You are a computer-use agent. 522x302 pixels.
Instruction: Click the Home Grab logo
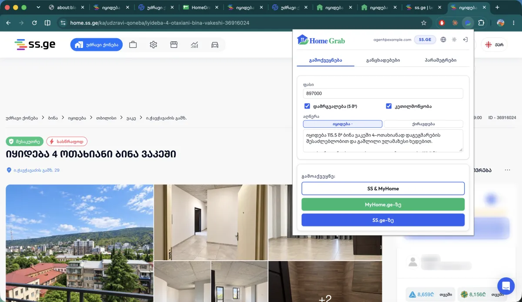(321, 40)
